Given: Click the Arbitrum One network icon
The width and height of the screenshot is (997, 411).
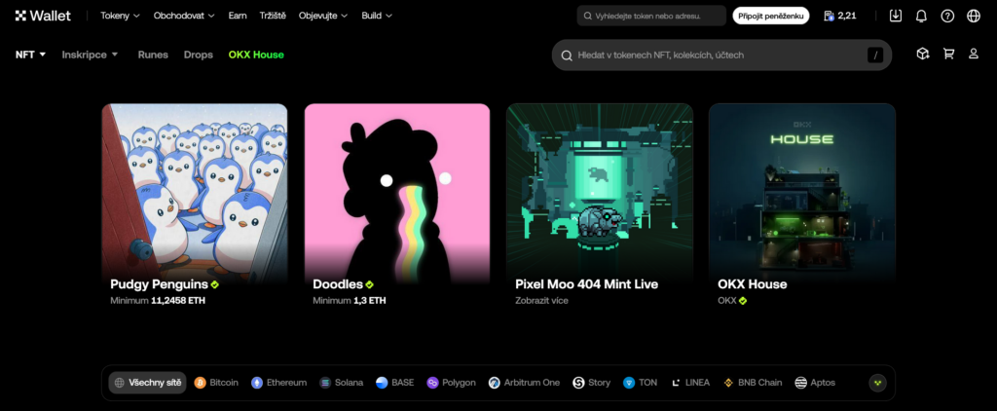Looking at the screenshot, I should (494, 383).
